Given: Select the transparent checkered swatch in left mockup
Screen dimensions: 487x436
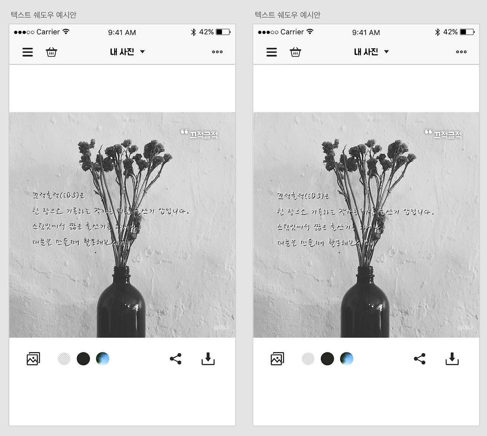Looking at the screenshot, I should (x=64, y=359).
